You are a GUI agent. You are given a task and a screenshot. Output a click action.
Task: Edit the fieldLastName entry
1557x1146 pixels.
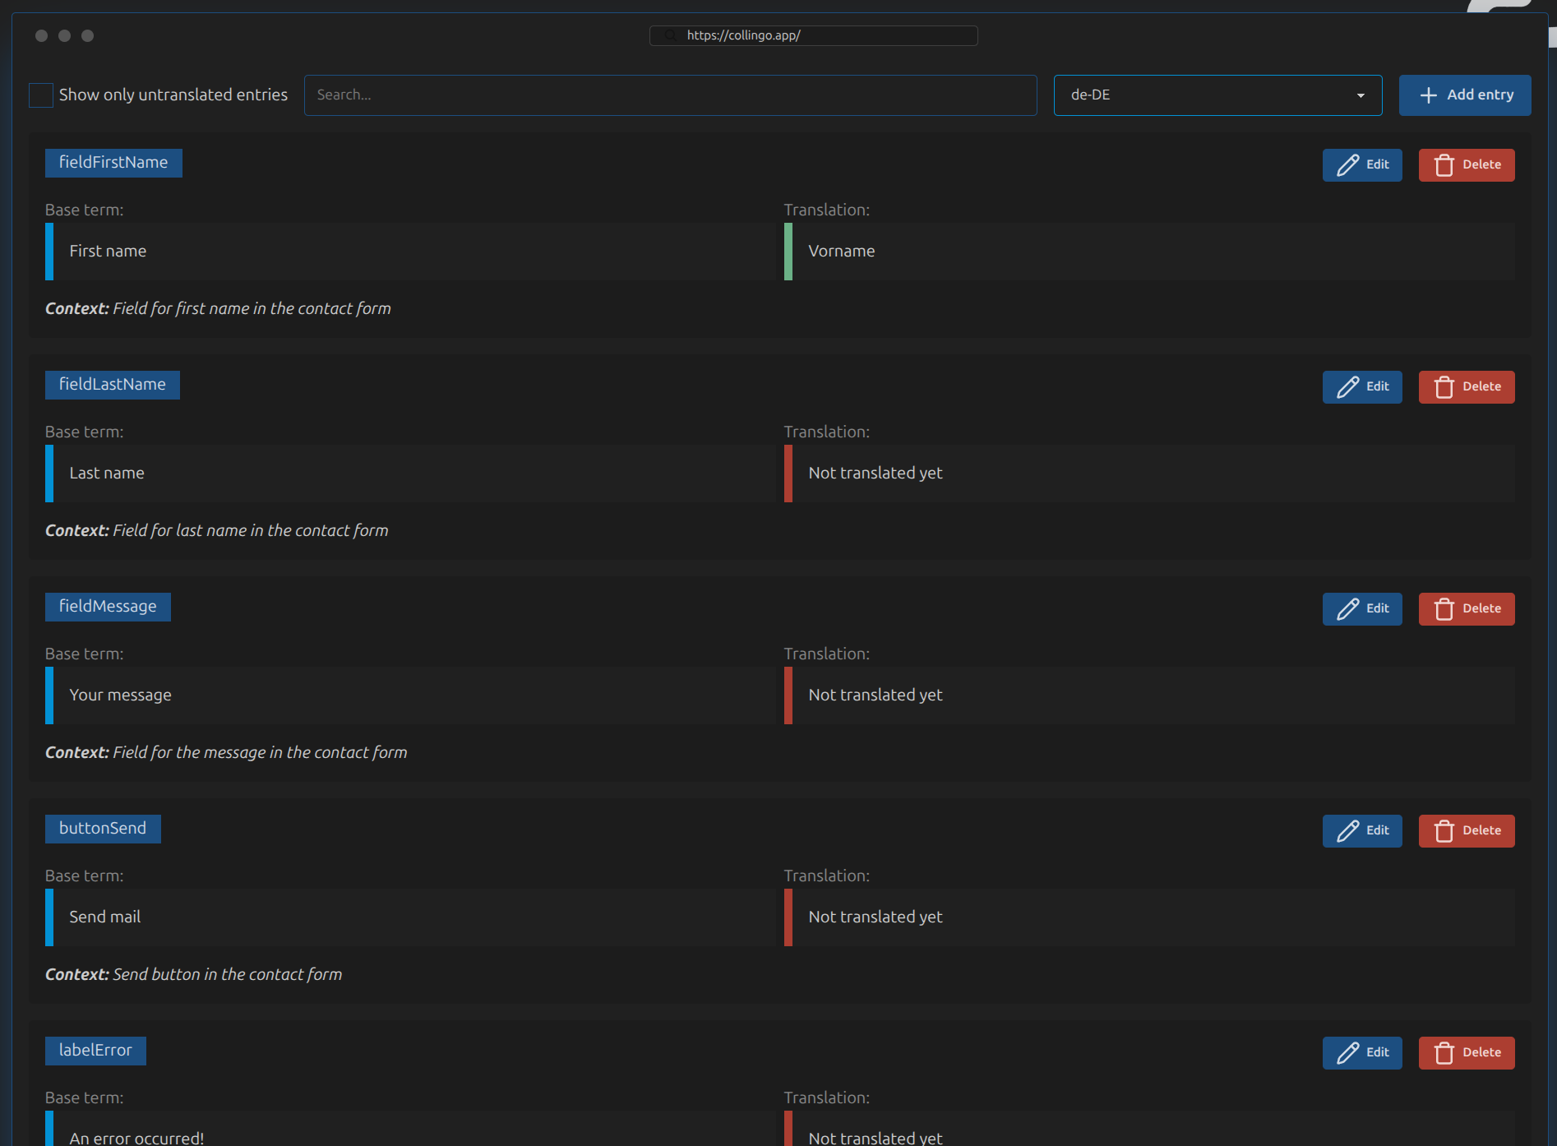1362,387
